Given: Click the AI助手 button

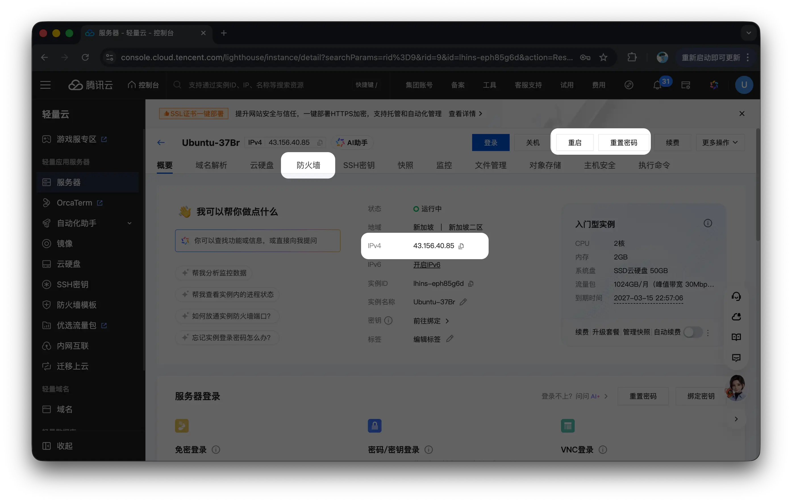Looking at the screenshot, I should (x=352, y=143).
